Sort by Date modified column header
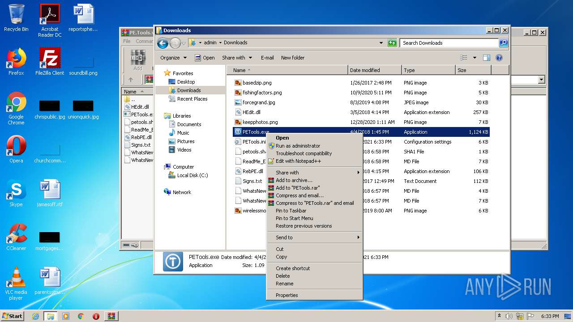The height and width of the screenshot is (322, 573). click(x=375, y=70)
